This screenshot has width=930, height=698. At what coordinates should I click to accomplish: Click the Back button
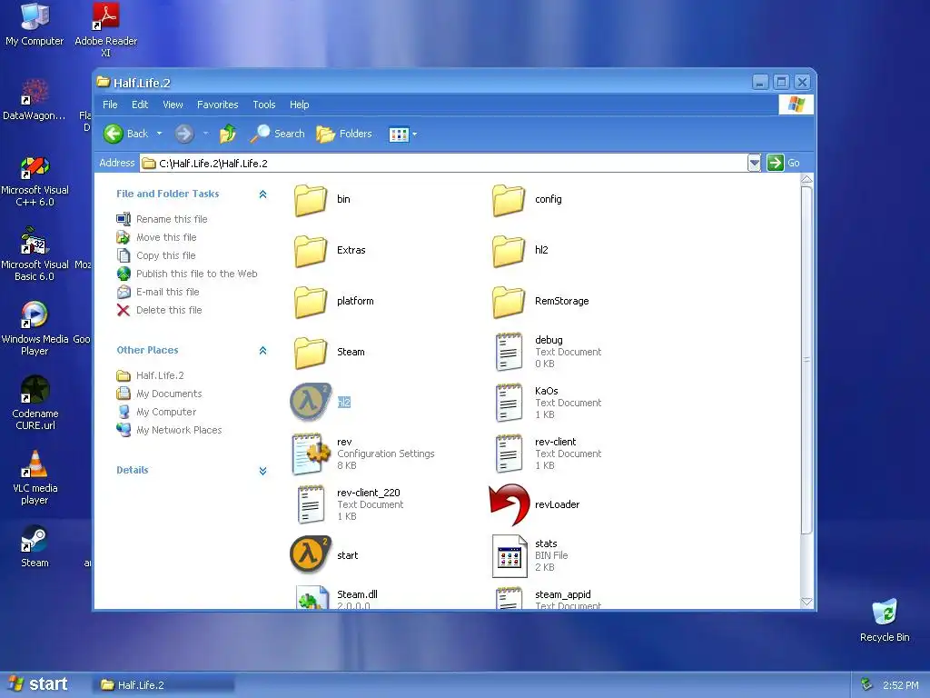[x=125, y=134]
